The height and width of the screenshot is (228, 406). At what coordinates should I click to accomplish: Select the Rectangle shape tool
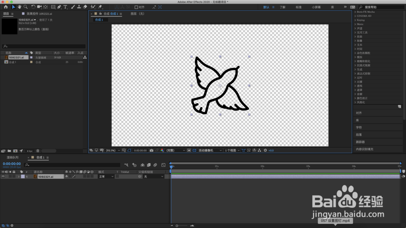[x=53, y=7]
